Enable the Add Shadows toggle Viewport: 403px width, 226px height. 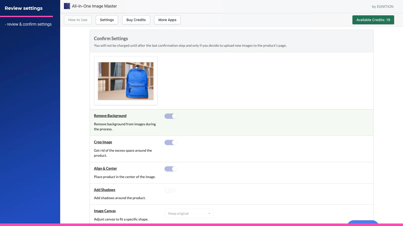tap(171, 190)
